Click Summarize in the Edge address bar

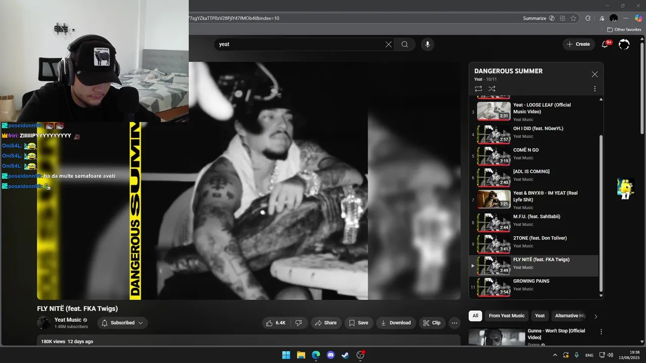click(534, 18)
